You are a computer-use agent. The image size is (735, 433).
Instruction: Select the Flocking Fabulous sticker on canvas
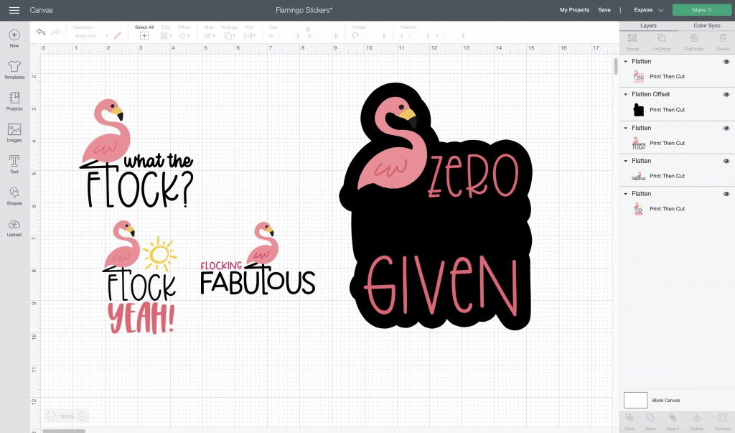coord(258,259)
